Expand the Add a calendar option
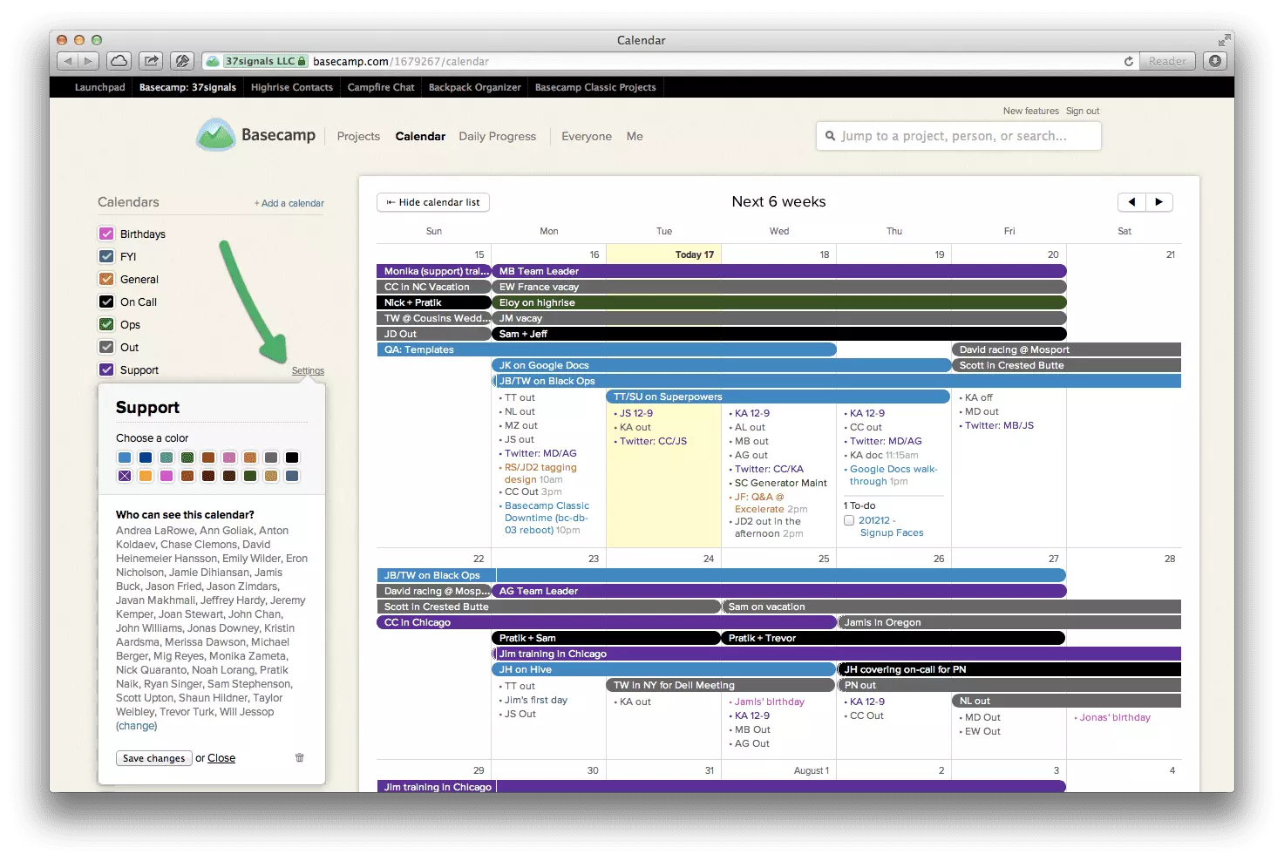Viewport: 1284px width, 861px height. (x=289, y=203)
